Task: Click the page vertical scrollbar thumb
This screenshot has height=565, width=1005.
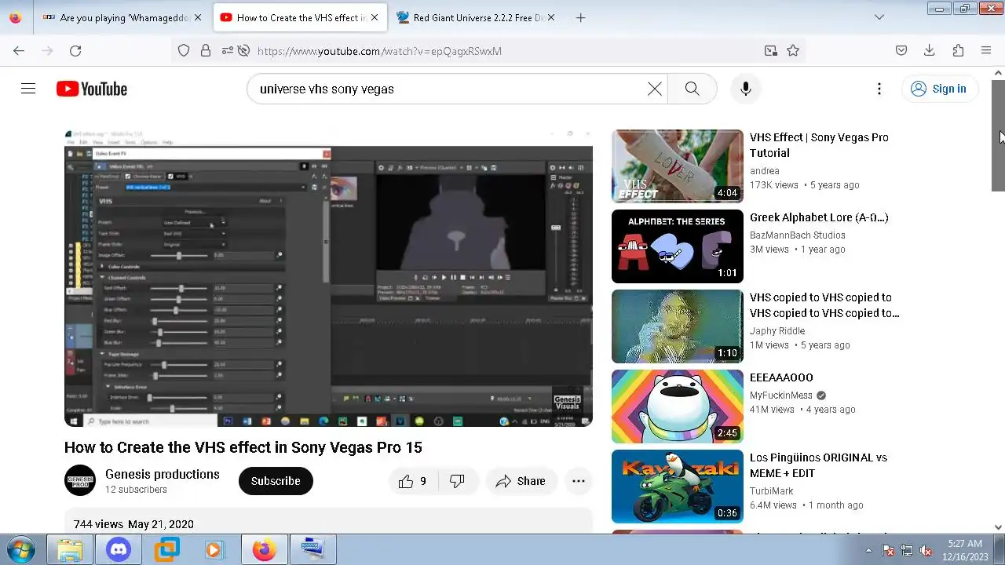Action: 998,134
